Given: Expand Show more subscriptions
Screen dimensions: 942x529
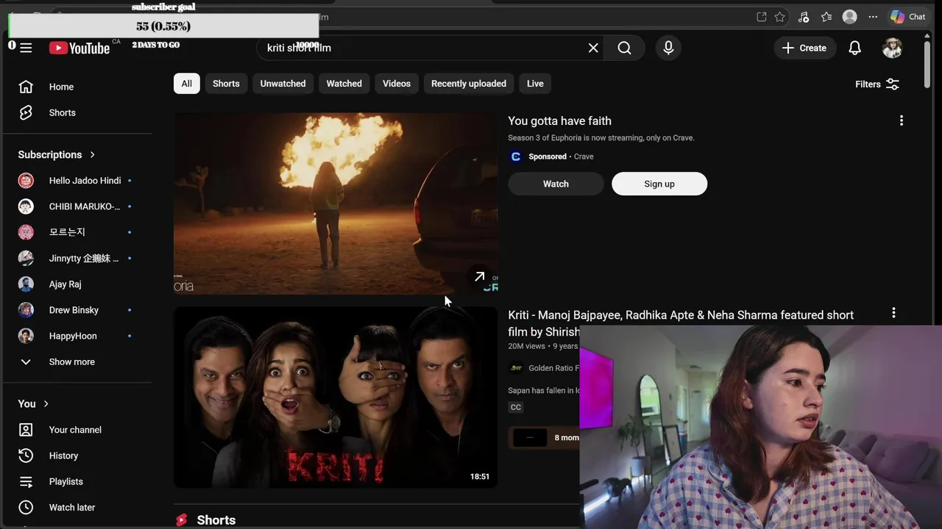Looking at the screenshot, I should [x=77, y=361].
